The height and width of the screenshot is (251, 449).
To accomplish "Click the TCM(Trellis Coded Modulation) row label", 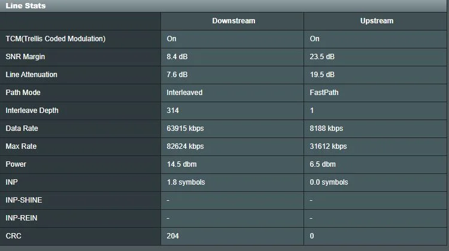I will (x=56, y=39).
